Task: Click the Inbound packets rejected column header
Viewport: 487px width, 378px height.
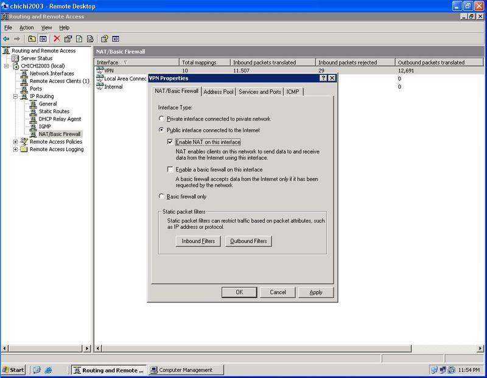Action: click(356, 63)
